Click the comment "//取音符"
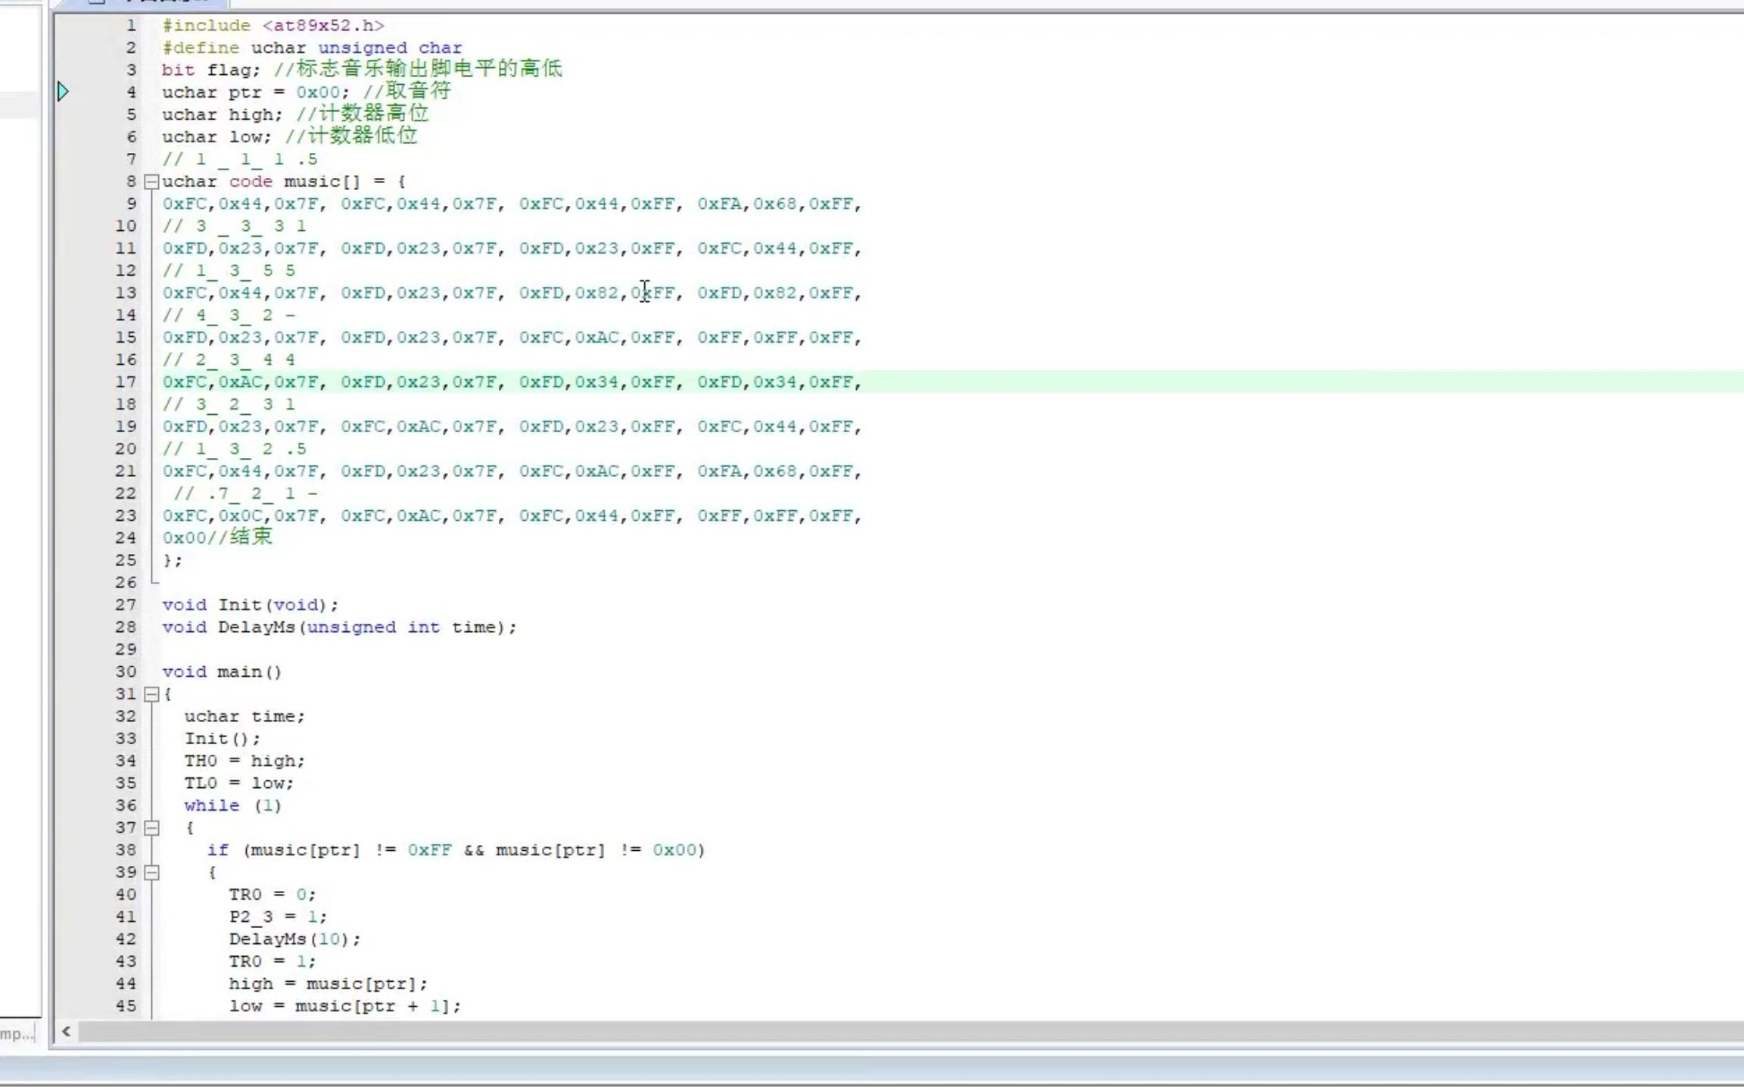This screenshot has height=1090, width=1744. pyautogui.click(x=406, y=92)
